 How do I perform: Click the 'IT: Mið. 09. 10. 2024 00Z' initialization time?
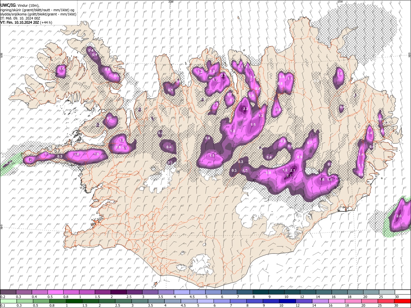[x=20, y=18]
